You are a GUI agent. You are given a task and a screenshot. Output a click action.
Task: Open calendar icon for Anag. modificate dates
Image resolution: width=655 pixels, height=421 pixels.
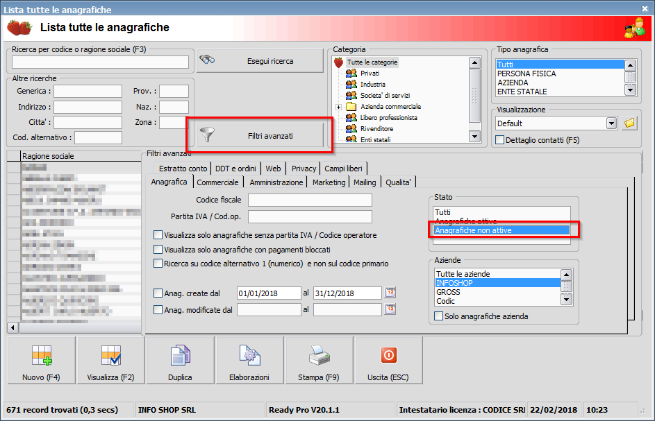click(x=390, y=309)
